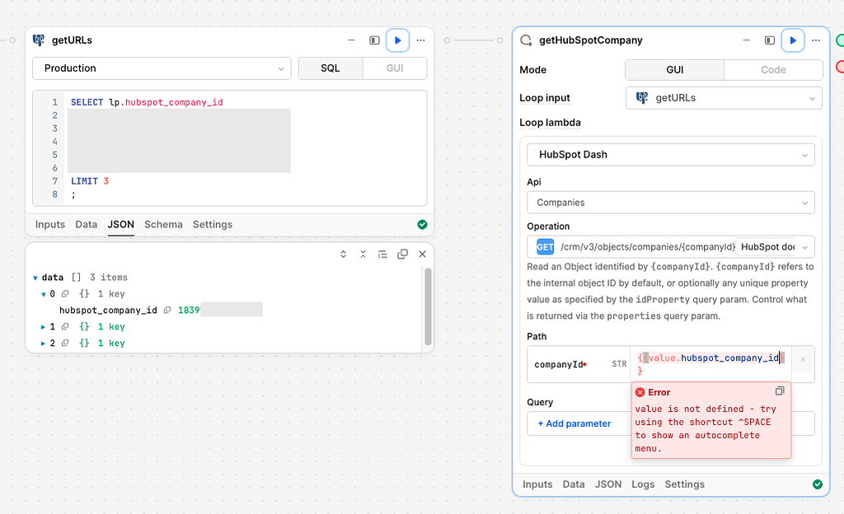Open the getHubSpotCompany ellipsis options menu
Screen dimensions: 844x514
click(816, 40)
